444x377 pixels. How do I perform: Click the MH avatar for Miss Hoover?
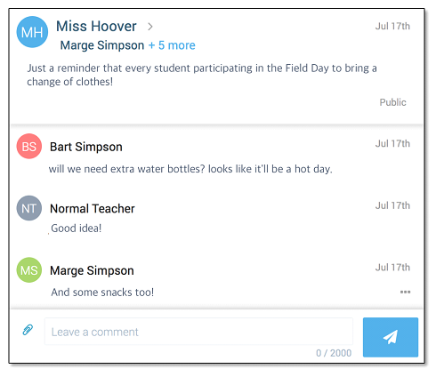32,32
